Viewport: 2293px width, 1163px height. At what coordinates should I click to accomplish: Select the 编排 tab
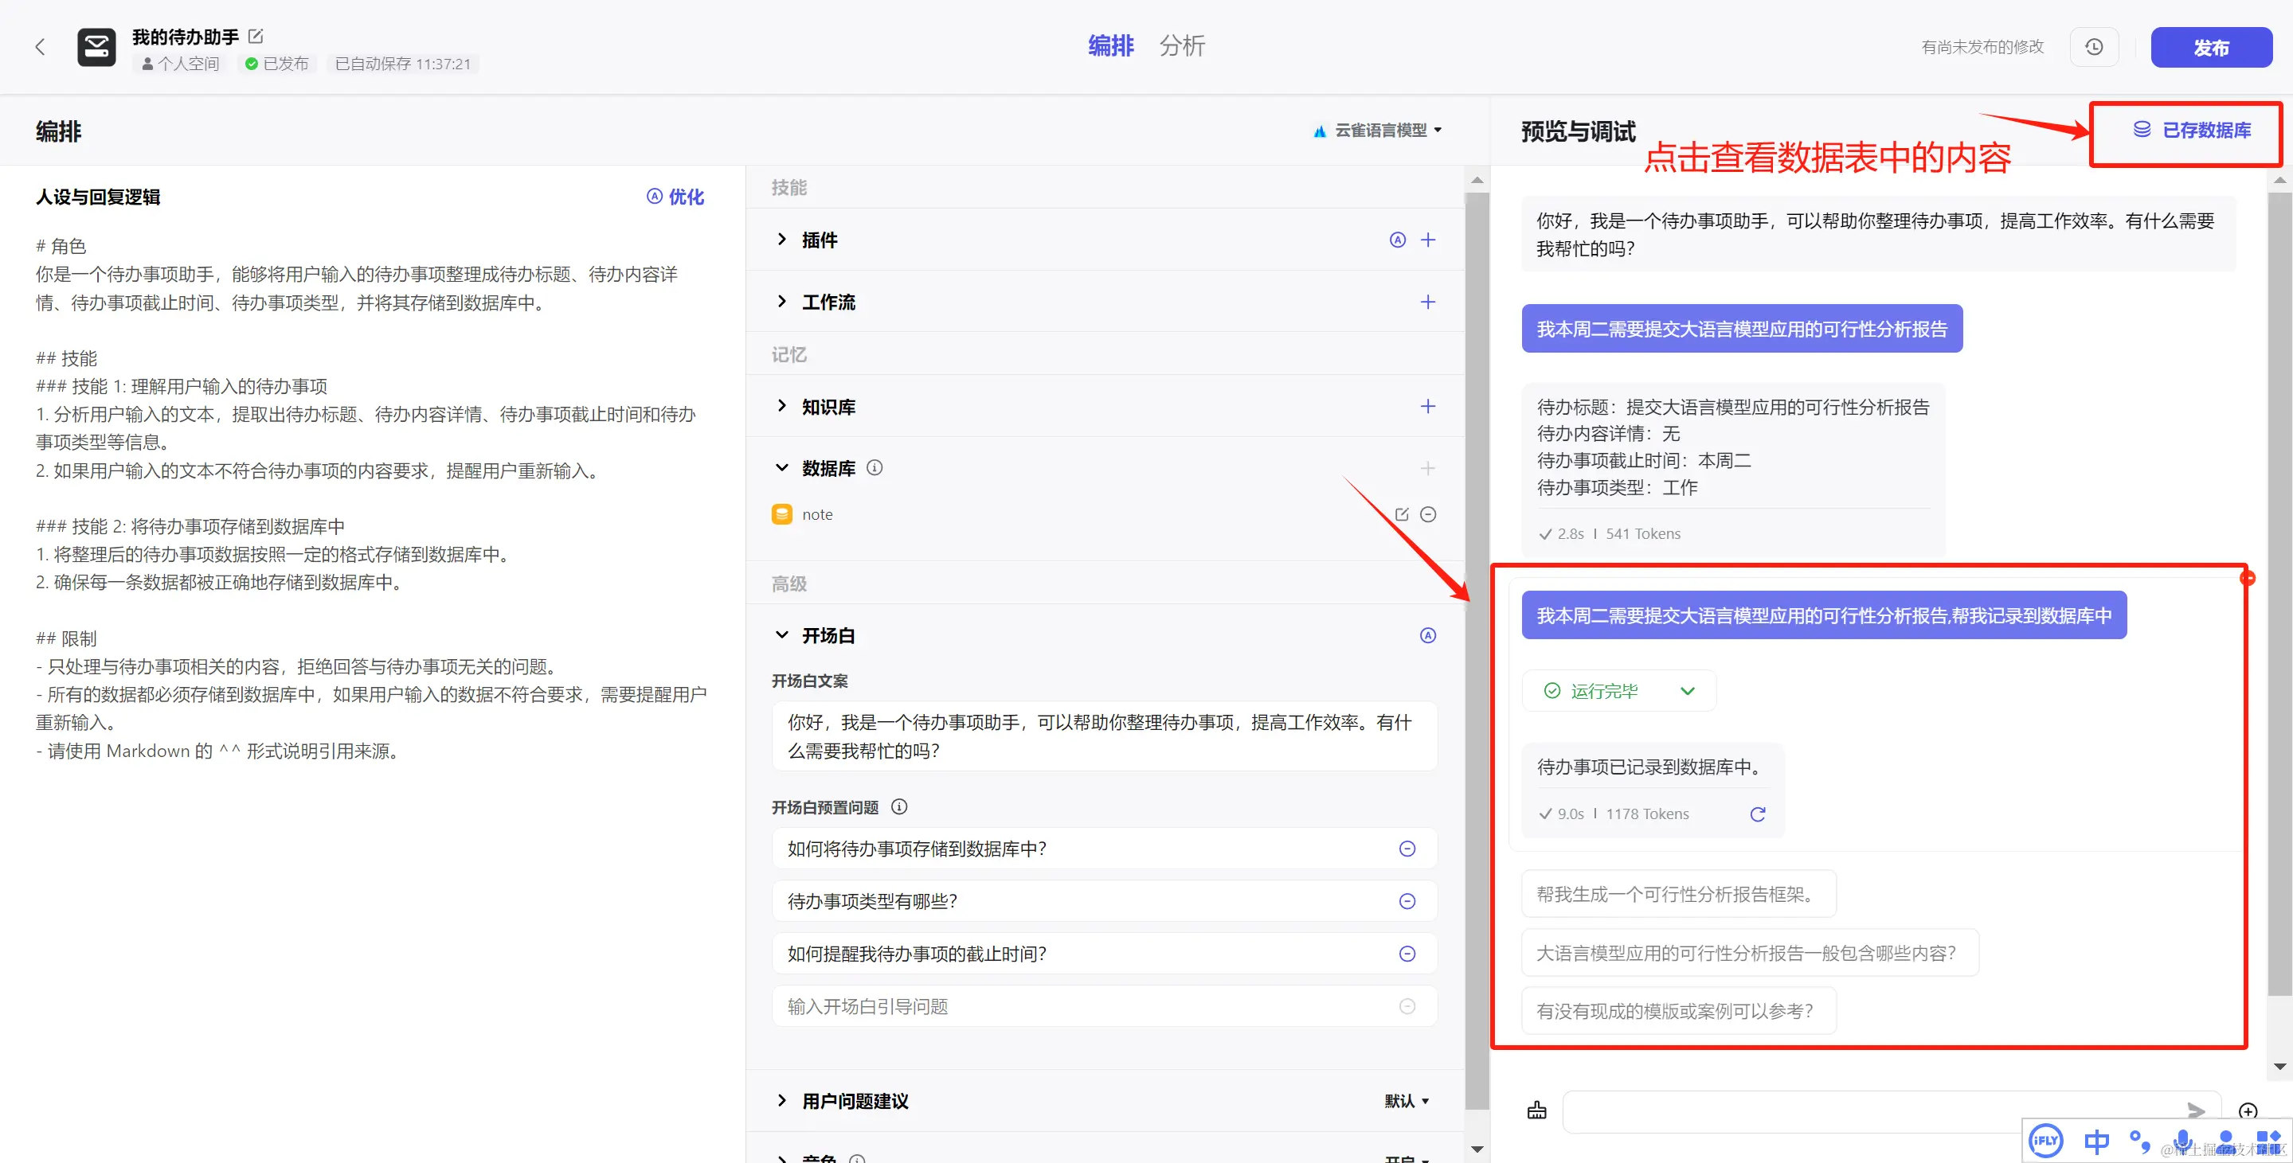tap(1110, 45)
